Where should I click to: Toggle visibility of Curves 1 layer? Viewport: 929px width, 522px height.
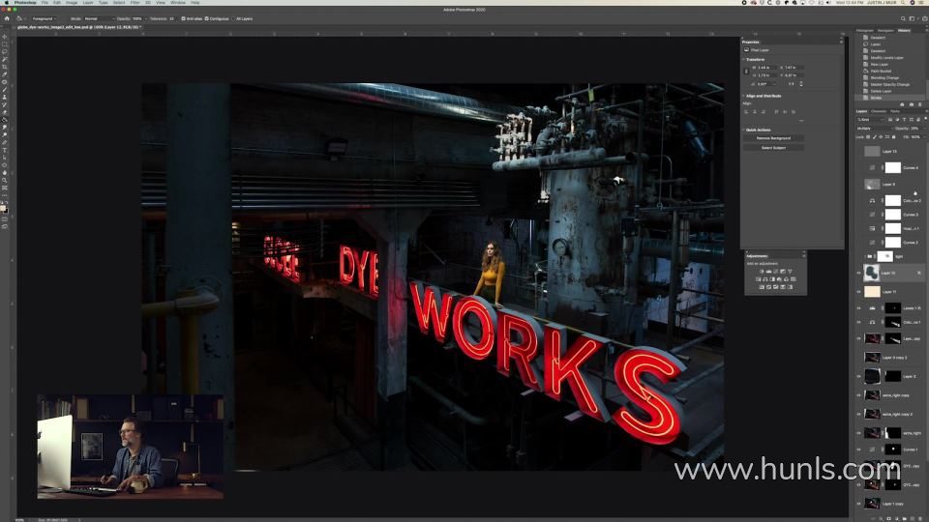[858, 449]
